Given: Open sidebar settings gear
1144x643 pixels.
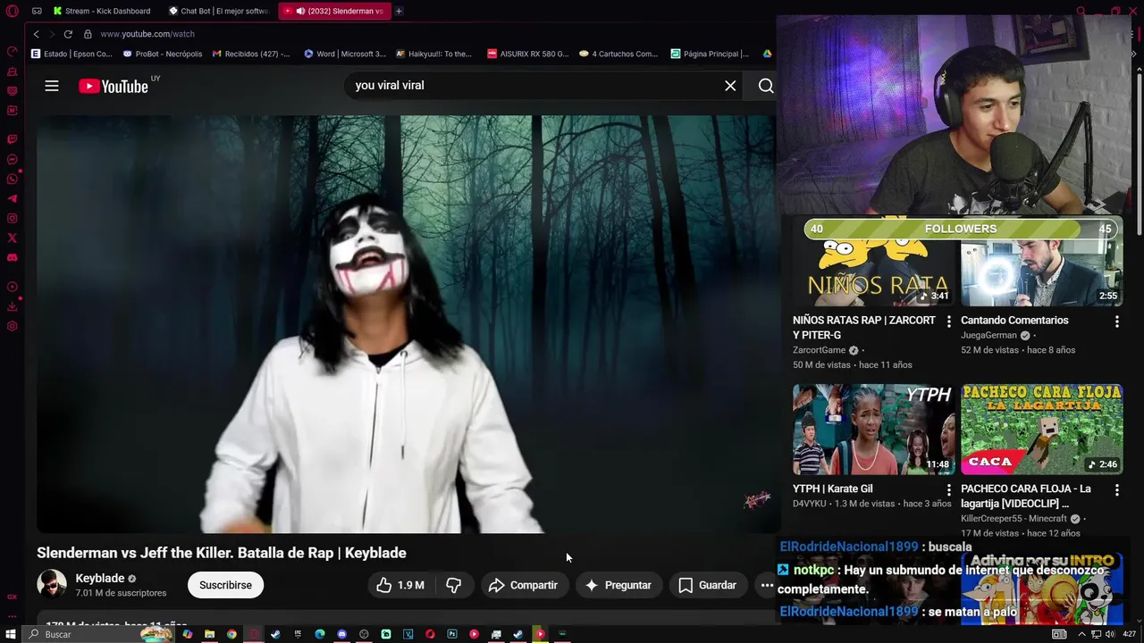Looking at the screenshot, I should (x=12, y=326).
